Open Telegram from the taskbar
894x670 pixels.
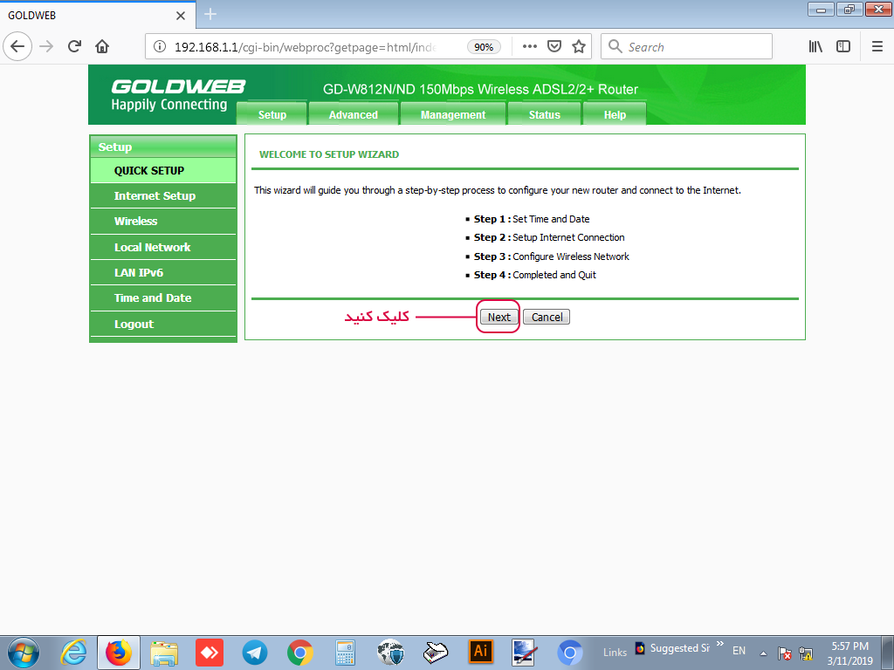click(255, 652)
